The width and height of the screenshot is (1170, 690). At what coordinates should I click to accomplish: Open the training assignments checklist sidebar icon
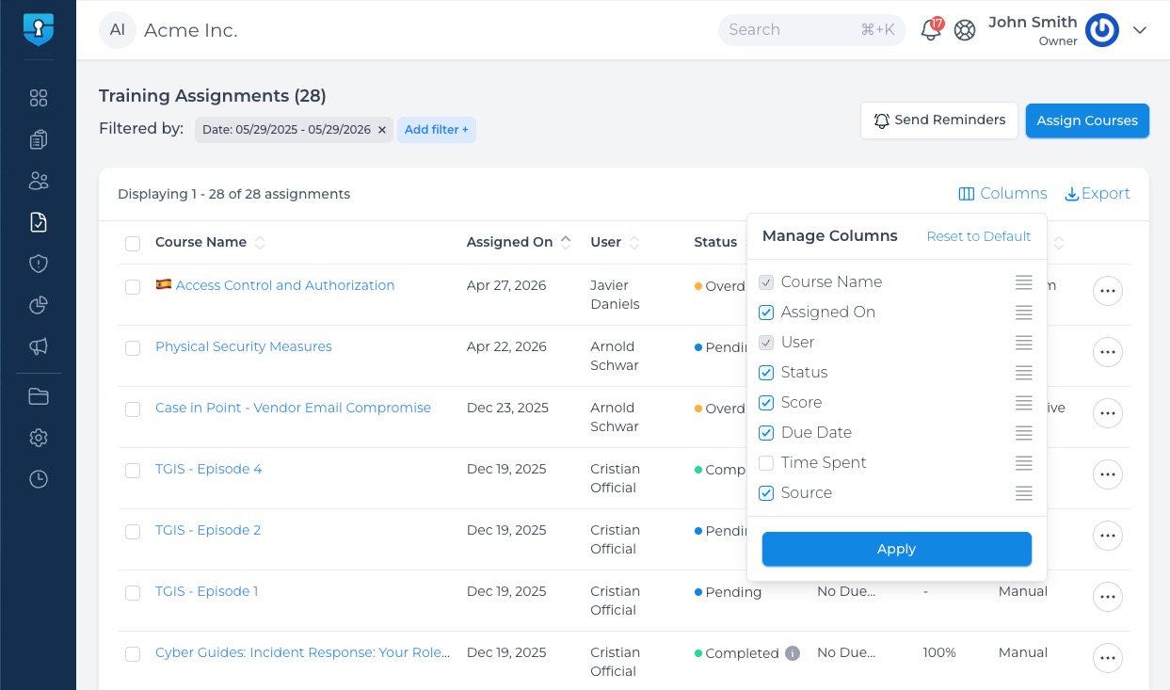coord(39,222)
